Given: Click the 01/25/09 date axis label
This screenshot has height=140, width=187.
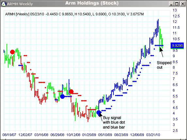Looking at the screenshot, I should tap(89, 135).
